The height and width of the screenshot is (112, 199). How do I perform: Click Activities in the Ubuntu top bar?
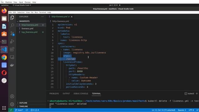coord(5,5)
